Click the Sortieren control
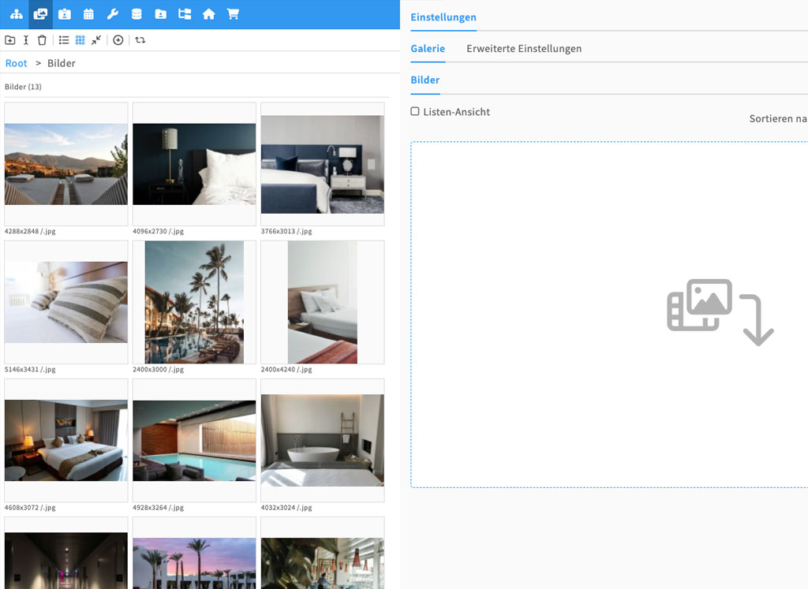808x589 pixels. (x=778, y=118)
